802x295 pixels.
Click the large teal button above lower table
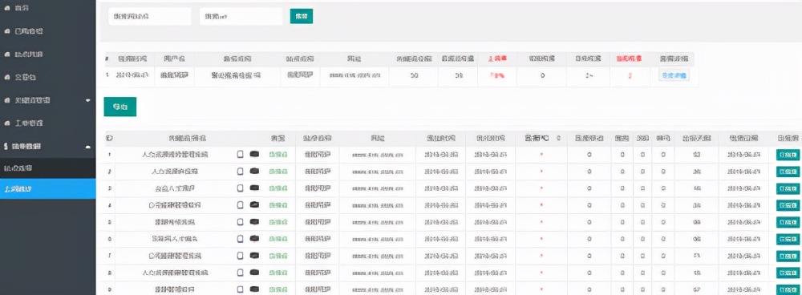pyautogui.click(x=120, y=107)
